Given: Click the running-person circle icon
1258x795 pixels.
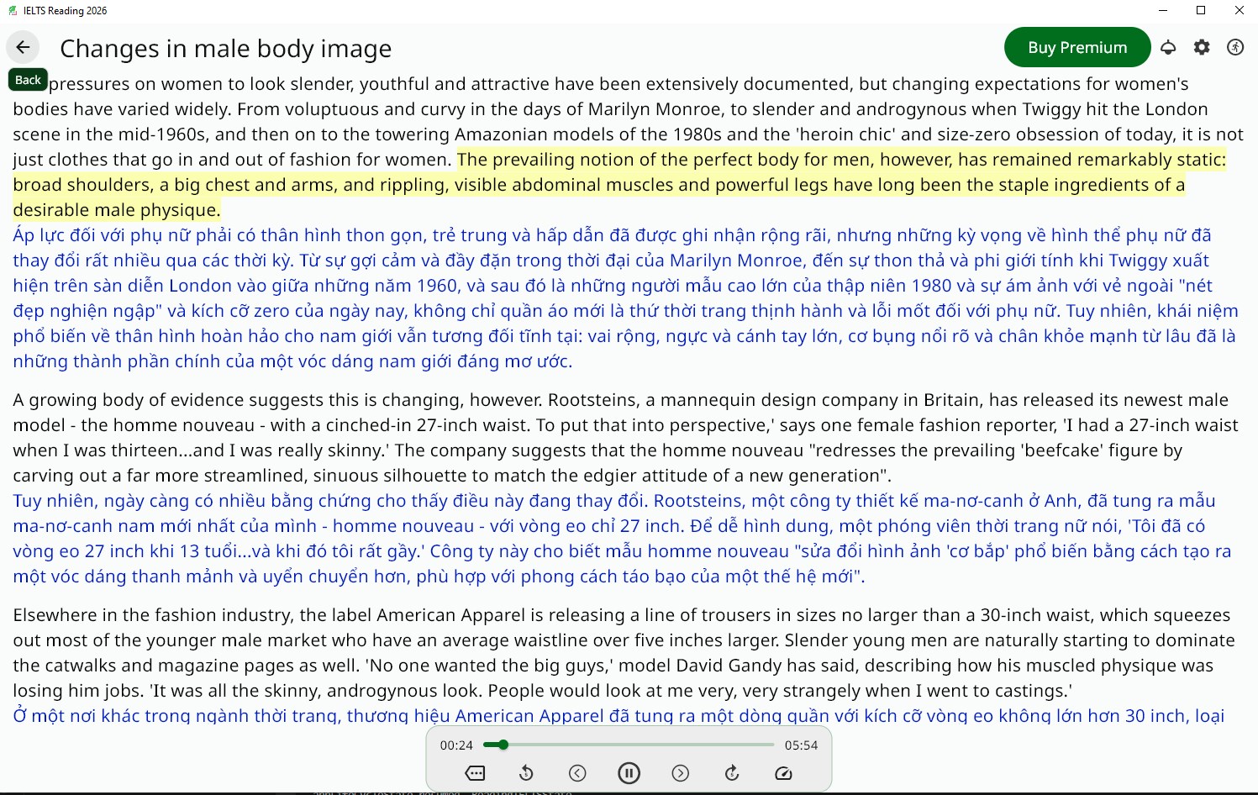Looking at the screenshot, I should click(x=1235, y=47).
